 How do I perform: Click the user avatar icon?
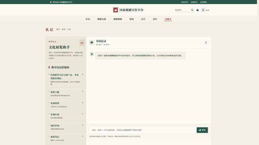tap(203, 10)
